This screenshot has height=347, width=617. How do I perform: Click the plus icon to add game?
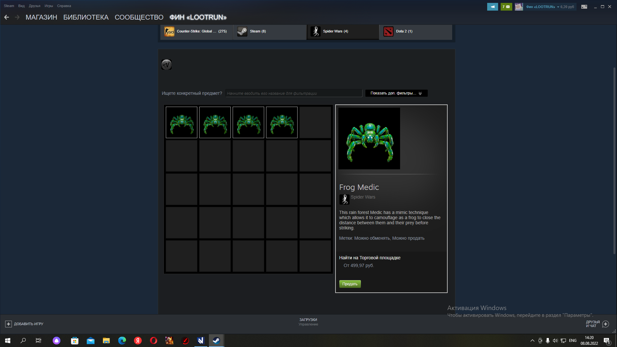pos(9,324)
